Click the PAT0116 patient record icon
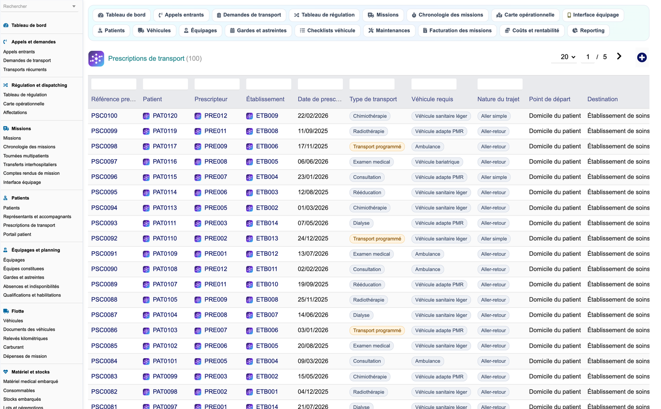This screenshot has height=409, width=661. point(146,162)
